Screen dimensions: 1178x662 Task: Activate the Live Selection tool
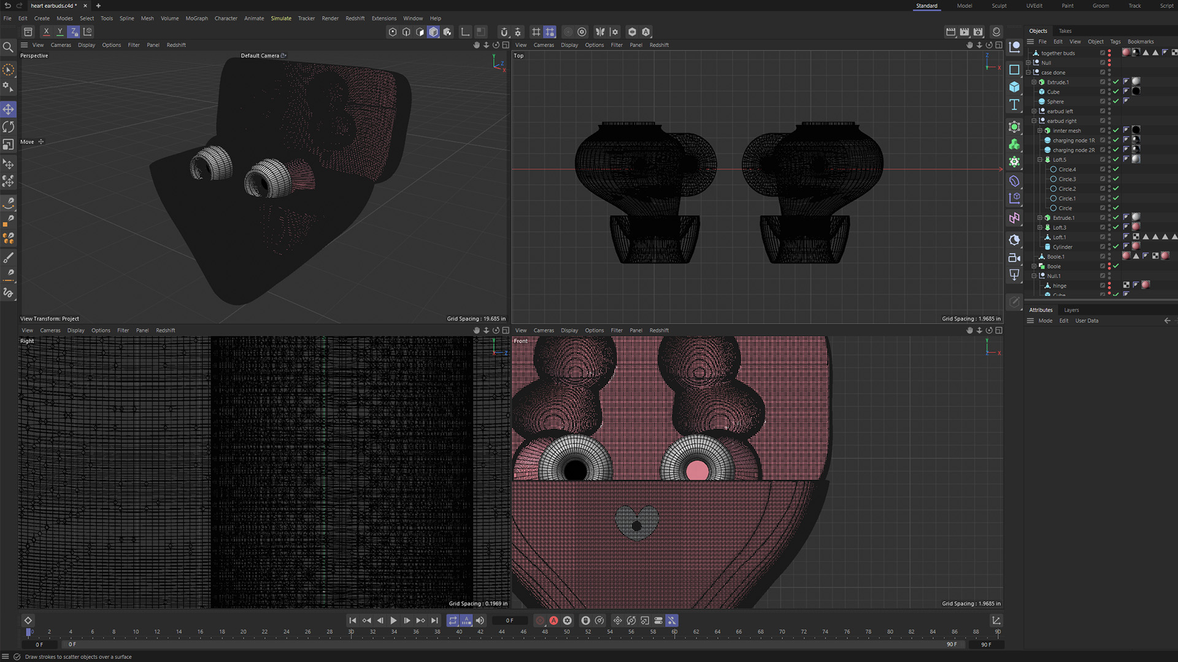tap(9, 69)
